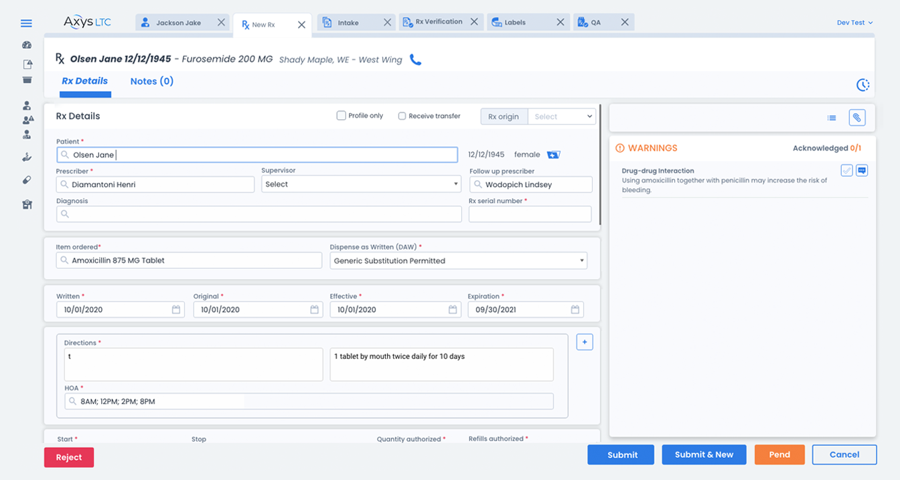
Task: Click the Submit button
Action: 622,455
